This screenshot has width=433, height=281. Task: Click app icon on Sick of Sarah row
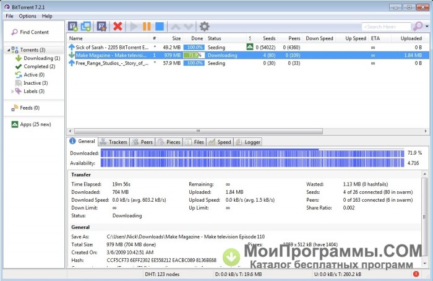pos(250,47)
